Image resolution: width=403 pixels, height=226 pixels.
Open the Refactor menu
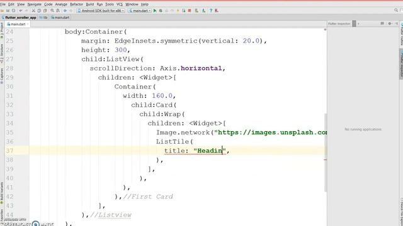coord(77,4)
